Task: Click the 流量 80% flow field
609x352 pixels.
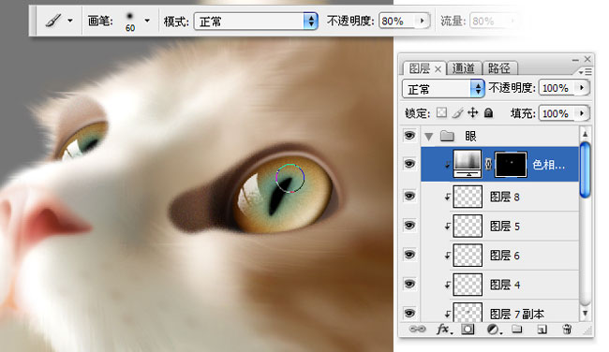Action: click(x=487, y=21)
